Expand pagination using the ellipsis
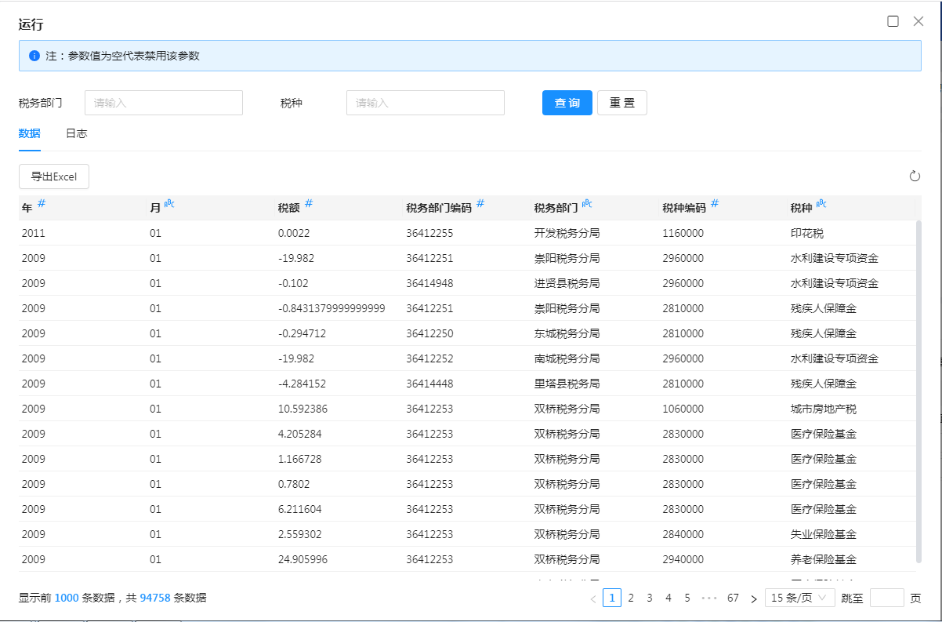Screen dimensions: 942x622 (709, 598)
